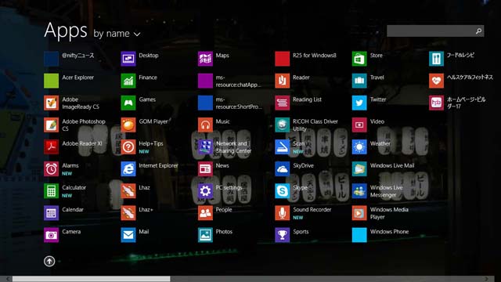Open the Sound Recorder microphone icon
Screen dimensions: 501x282
pos(282,213)
